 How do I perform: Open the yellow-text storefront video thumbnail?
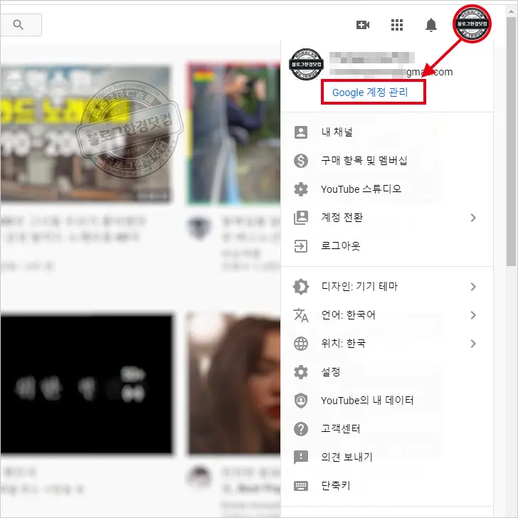click(86, 132)
